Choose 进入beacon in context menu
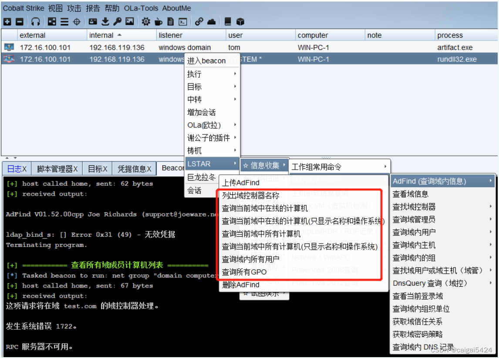Viewport: 499px width, 358px height. click(x=212, y=61)
